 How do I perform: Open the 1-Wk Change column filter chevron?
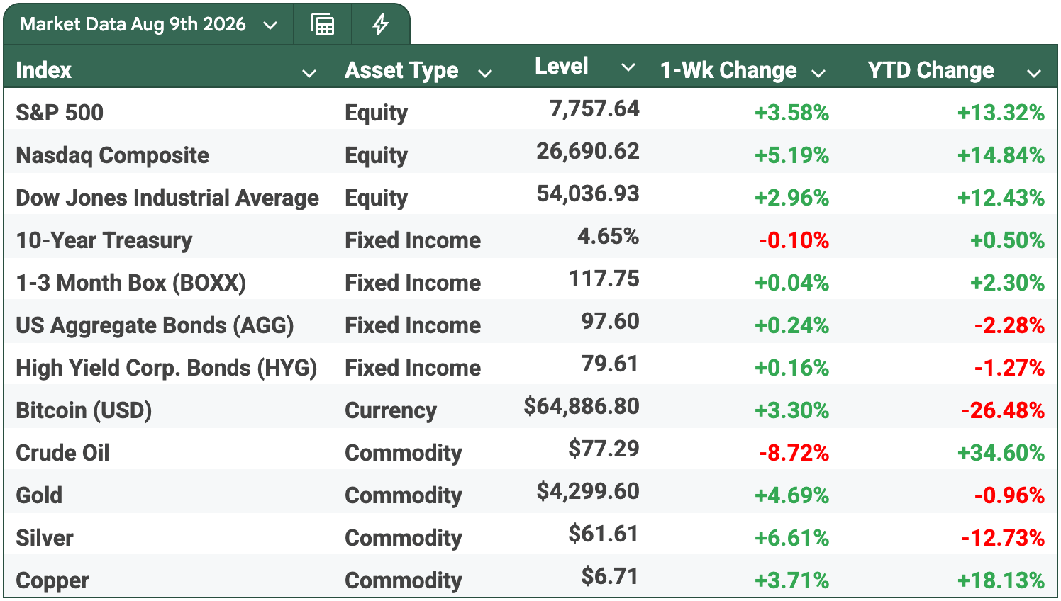[818, 73]
